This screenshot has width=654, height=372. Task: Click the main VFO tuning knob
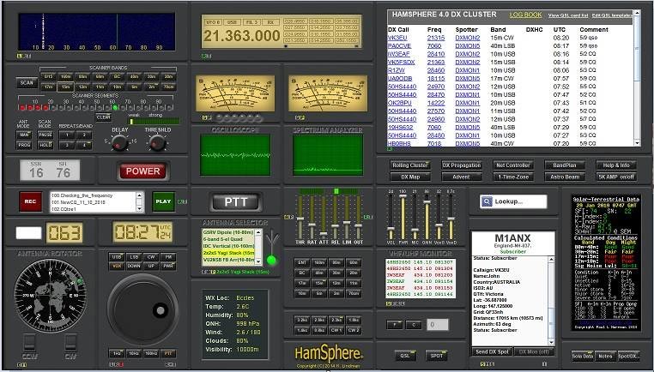[x=142, y=309]
